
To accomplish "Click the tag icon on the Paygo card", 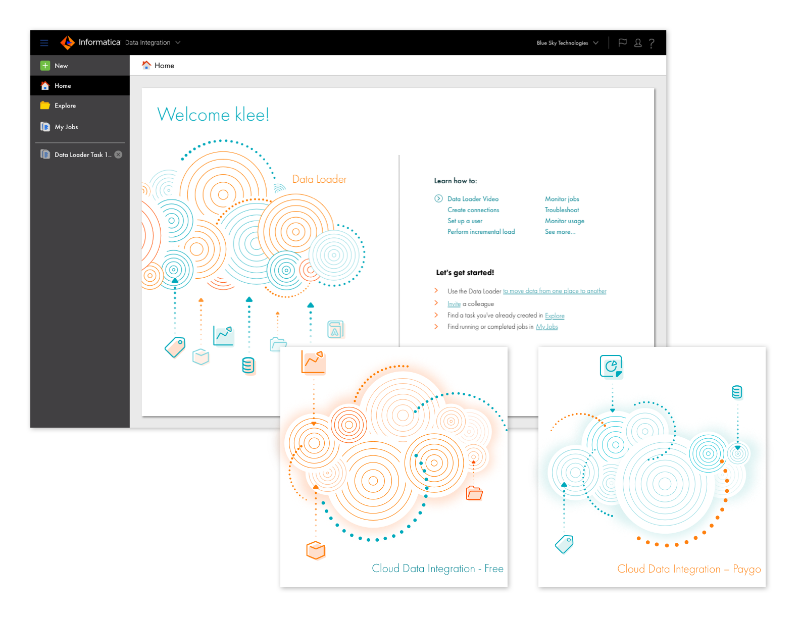I will pyautogui.click(x=564, y=544).
